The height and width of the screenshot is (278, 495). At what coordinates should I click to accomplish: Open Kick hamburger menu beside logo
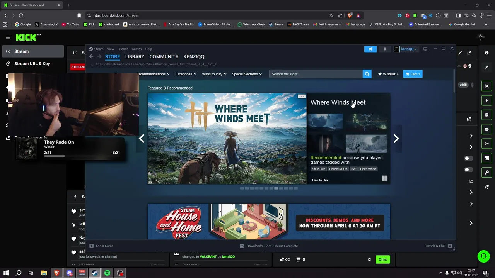8,37
